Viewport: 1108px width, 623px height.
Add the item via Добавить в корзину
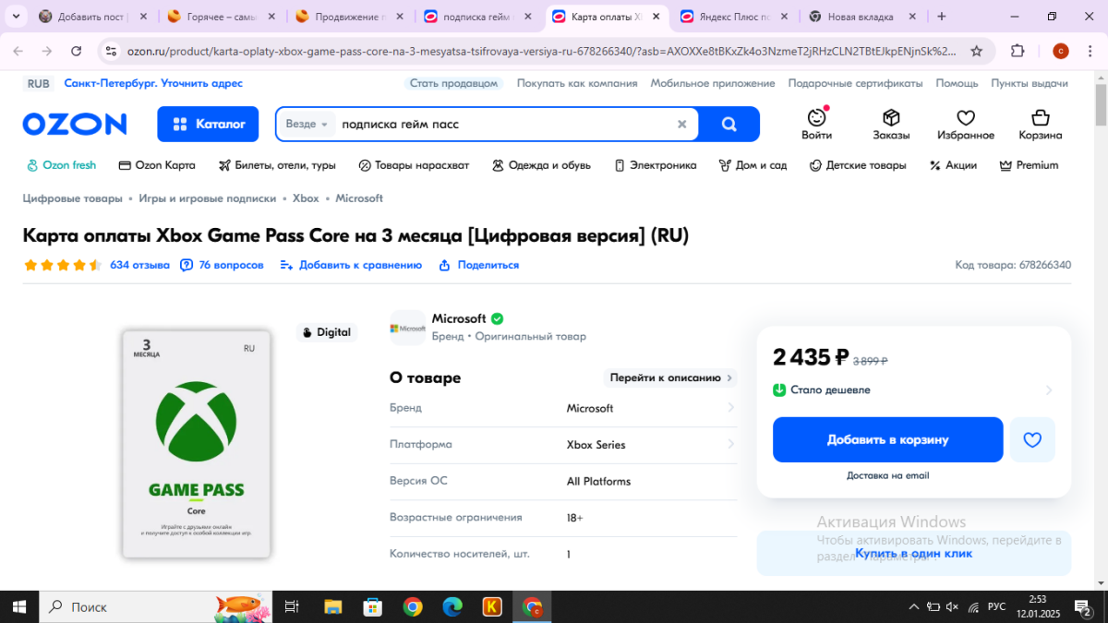tap(887, 439)
